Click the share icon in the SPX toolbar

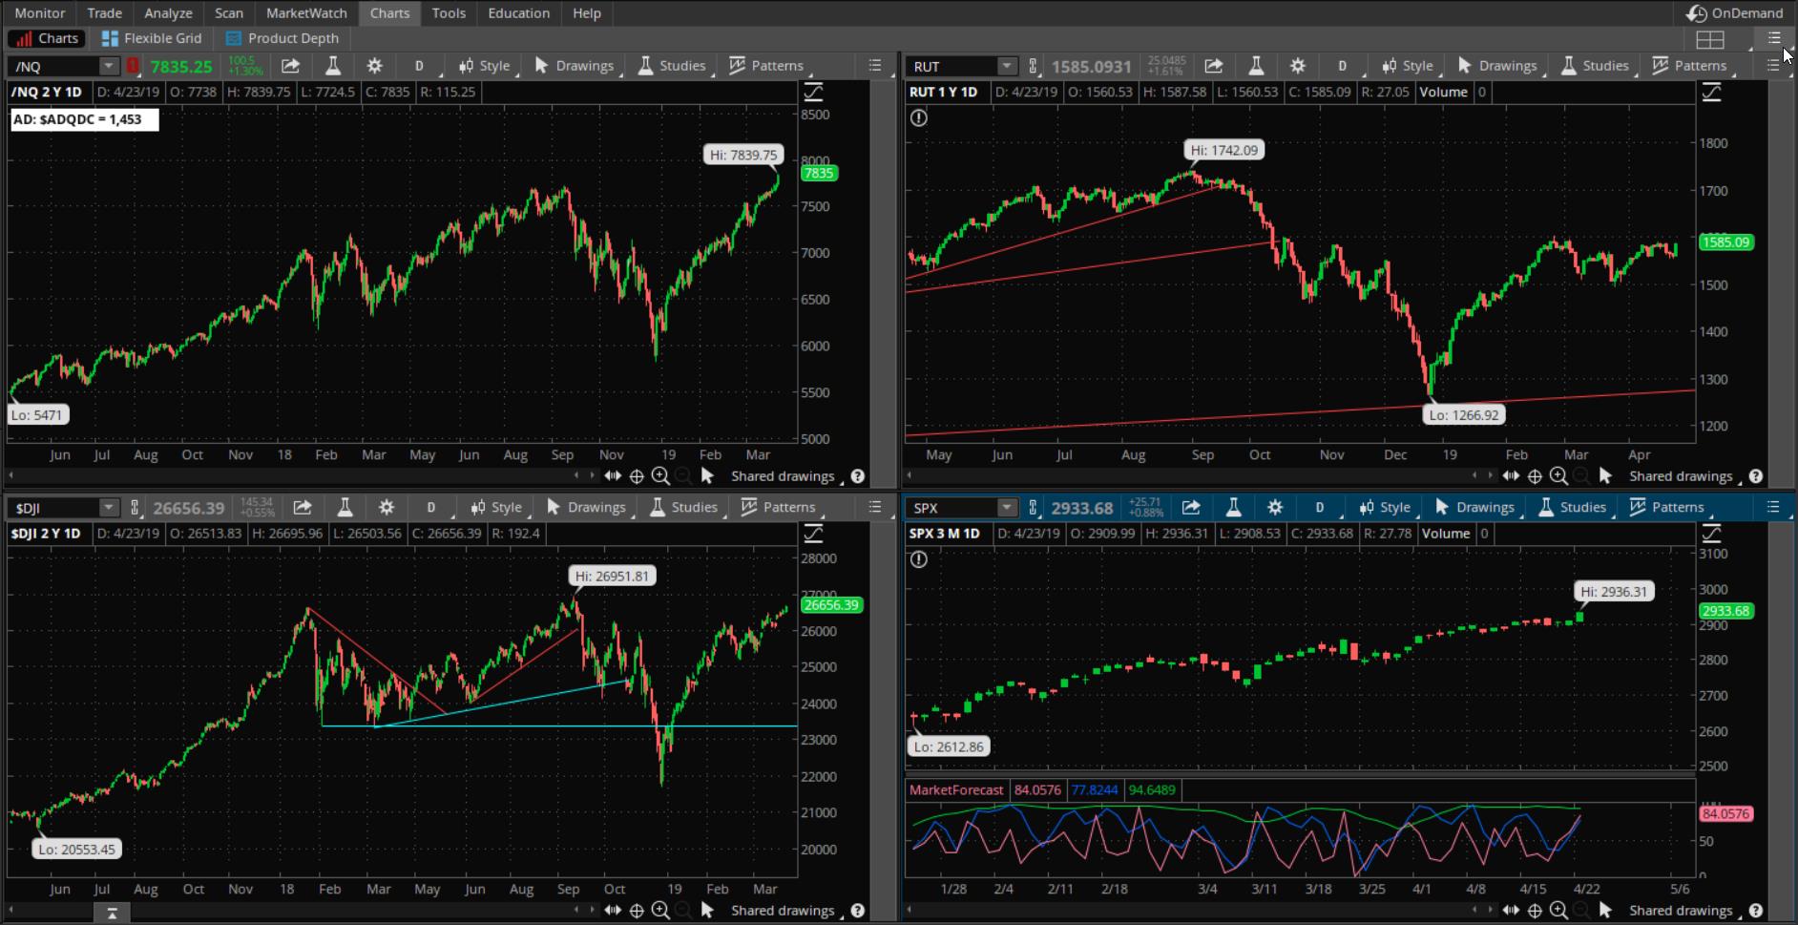(x=1190, y=508)
